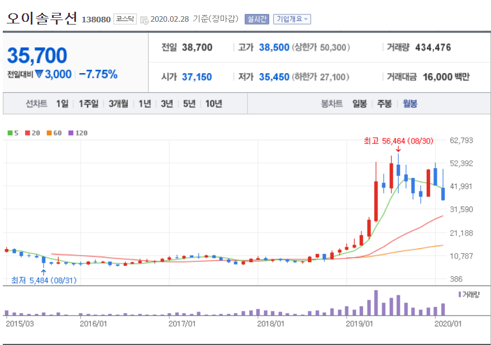491x345 pixels.
Task: Open the 기업개요 dropdown
Action: tap(292, 19)
